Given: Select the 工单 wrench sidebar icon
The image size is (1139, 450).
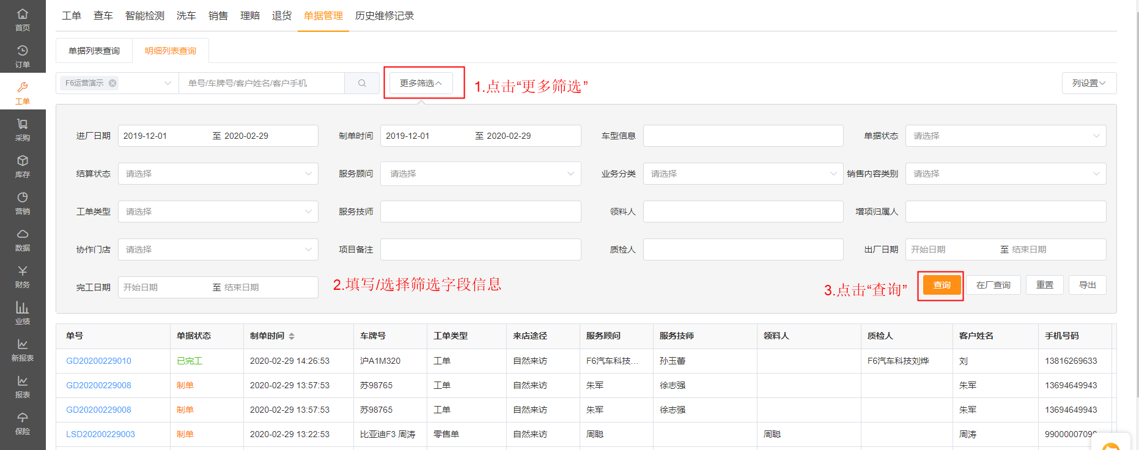Looking at the screenshot, I should tap(23, 92).
